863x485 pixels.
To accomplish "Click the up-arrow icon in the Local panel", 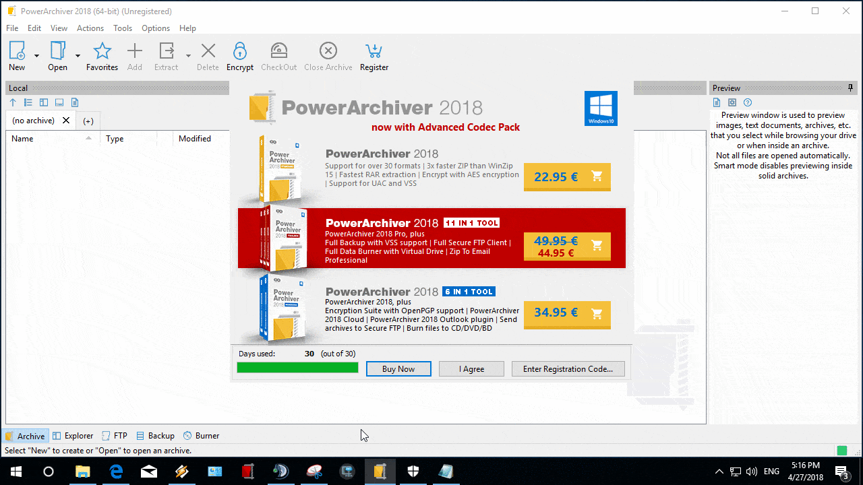I will (x=12, y=102).
